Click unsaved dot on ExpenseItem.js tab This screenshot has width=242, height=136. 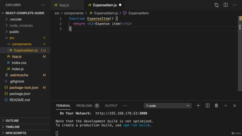(x=120, y=5)
